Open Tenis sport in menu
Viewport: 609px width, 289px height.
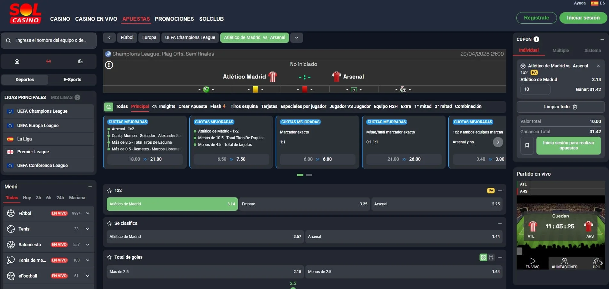49,229
